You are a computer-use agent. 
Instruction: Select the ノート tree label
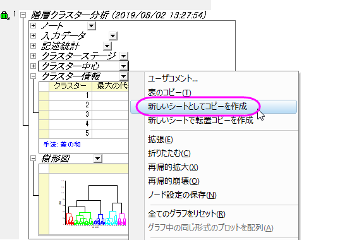coord(52,26)
